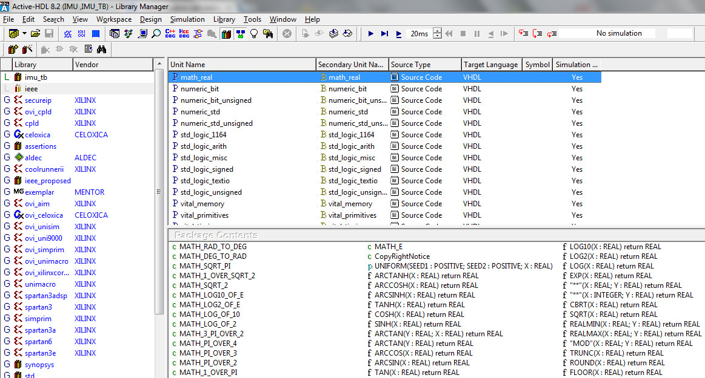This screenshot has height=378, width=705.
Task: Click the Run For playback button
Action: point(399,34)
